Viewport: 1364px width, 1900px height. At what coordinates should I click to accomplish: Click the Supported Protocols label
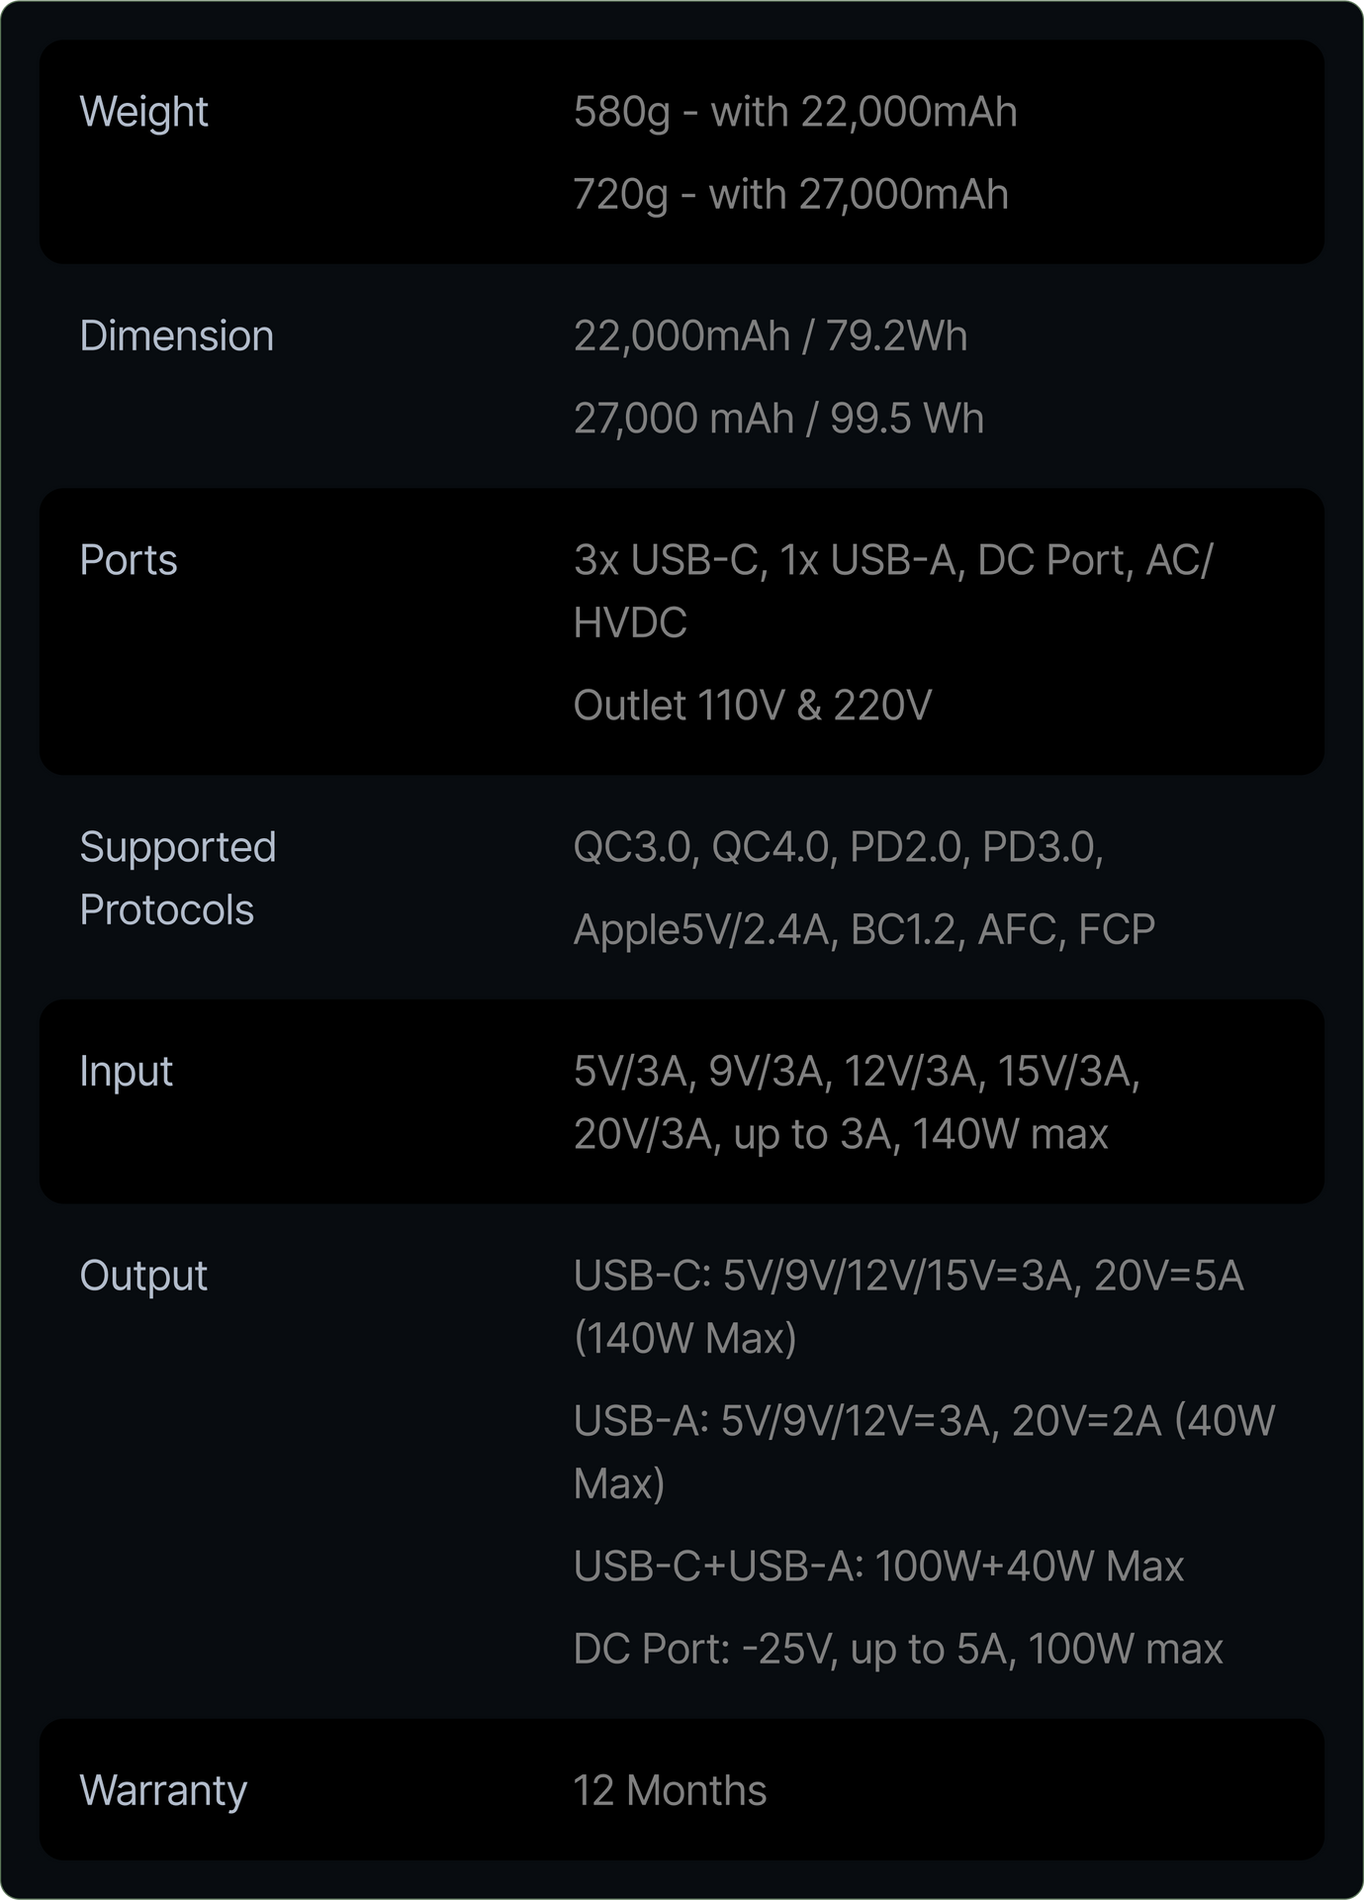coord(177,878)
